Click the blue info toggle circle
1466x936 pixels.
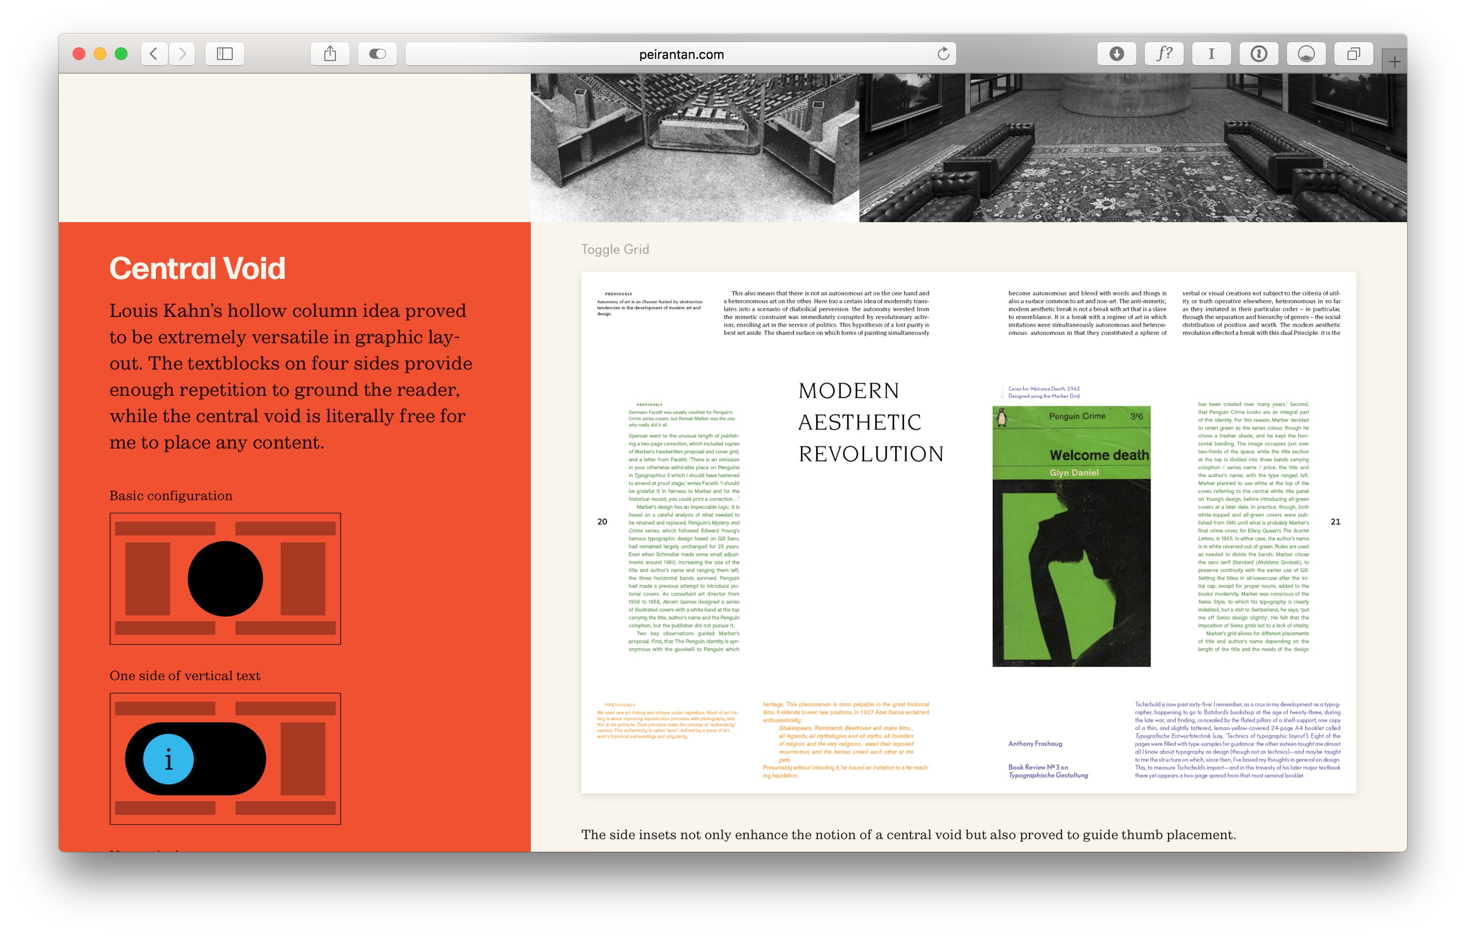169,759
